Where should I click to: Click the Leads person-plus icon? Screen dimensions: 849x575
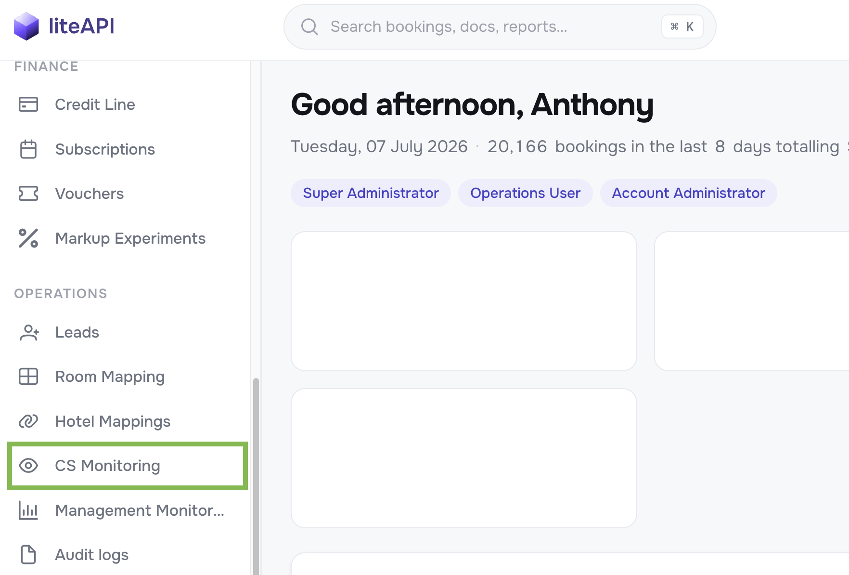pyautogui.click(x=28, y=332)
